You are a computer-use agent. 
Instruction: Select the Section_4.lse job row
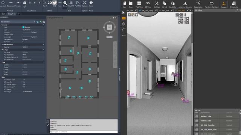[217, 121]
